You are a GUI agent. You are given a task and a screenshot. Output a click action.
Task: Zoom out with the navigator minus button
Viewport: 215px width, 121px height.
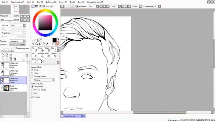[x=21, y=16]
